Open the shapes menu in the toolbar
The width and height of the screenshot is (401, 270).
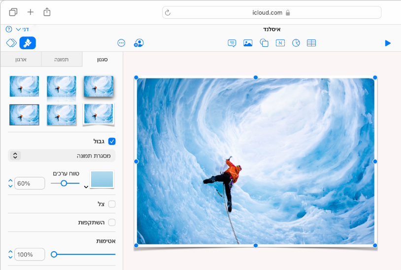264,43
